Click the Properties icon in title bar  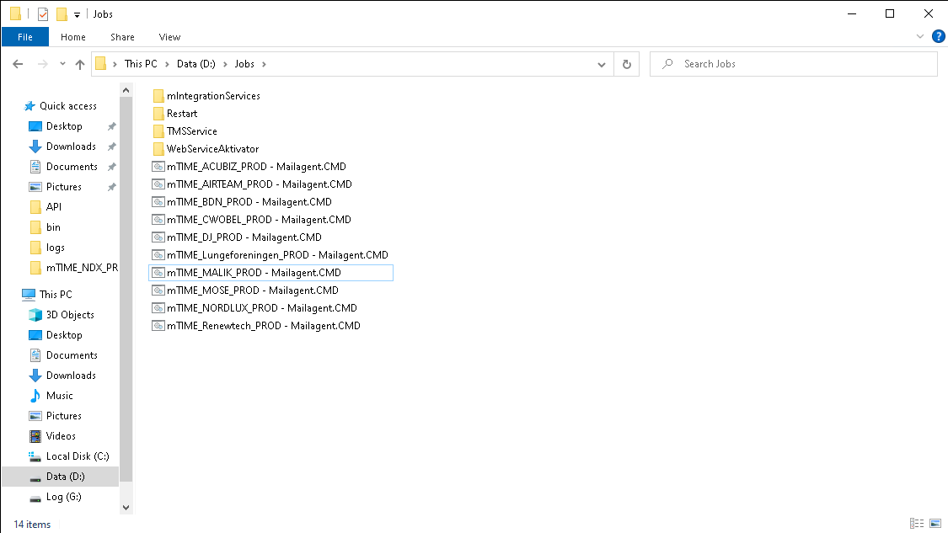[x=43, y=14]
